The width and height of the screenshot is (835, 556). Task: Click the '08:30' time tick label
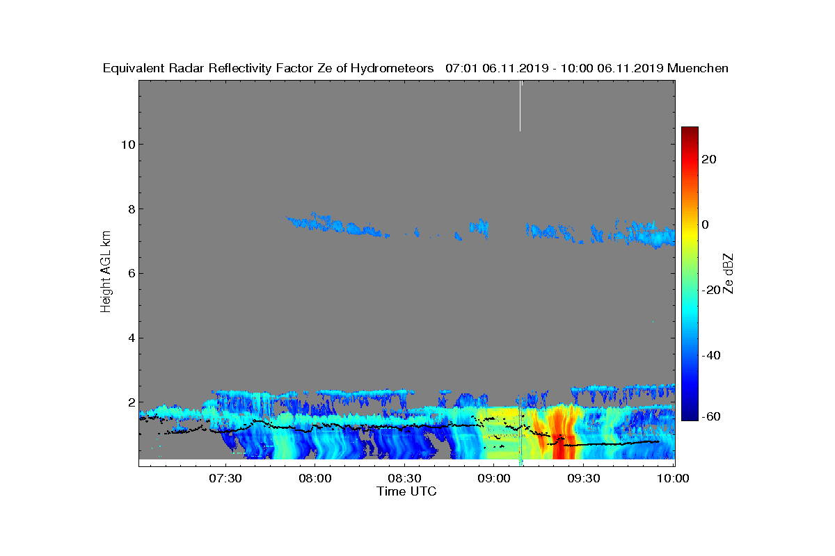(404, 478)
